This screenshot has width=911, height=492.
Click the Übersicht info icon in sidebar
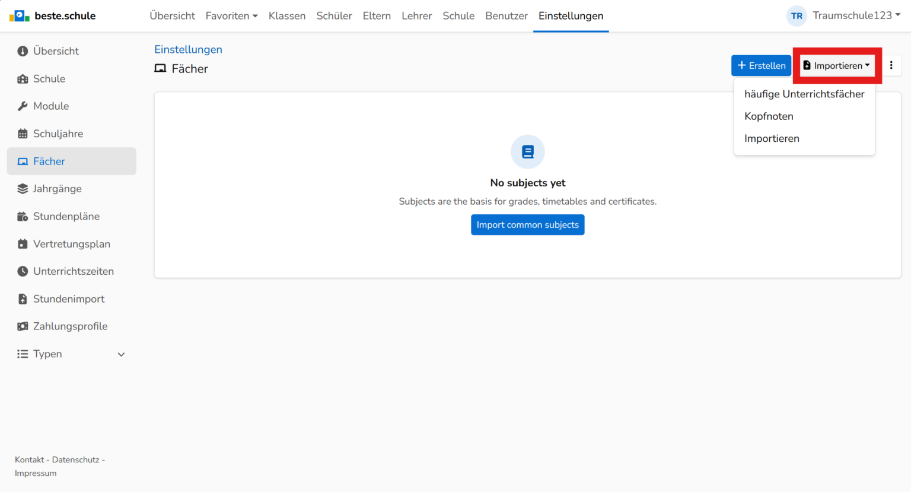pos(23,51)
